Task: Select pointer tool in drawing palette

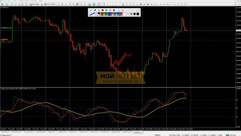Action: click(x=90, y=10)
